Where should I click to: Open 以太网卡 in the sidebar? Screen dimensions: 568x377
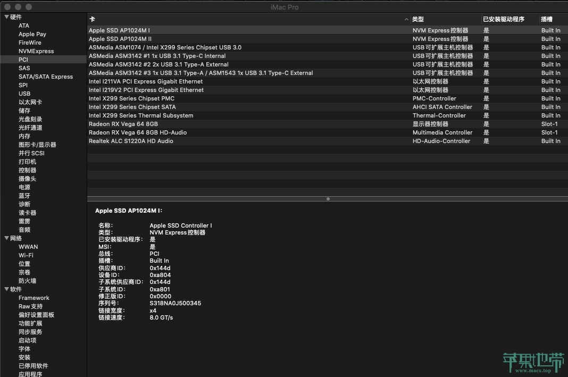pos(30,102)
